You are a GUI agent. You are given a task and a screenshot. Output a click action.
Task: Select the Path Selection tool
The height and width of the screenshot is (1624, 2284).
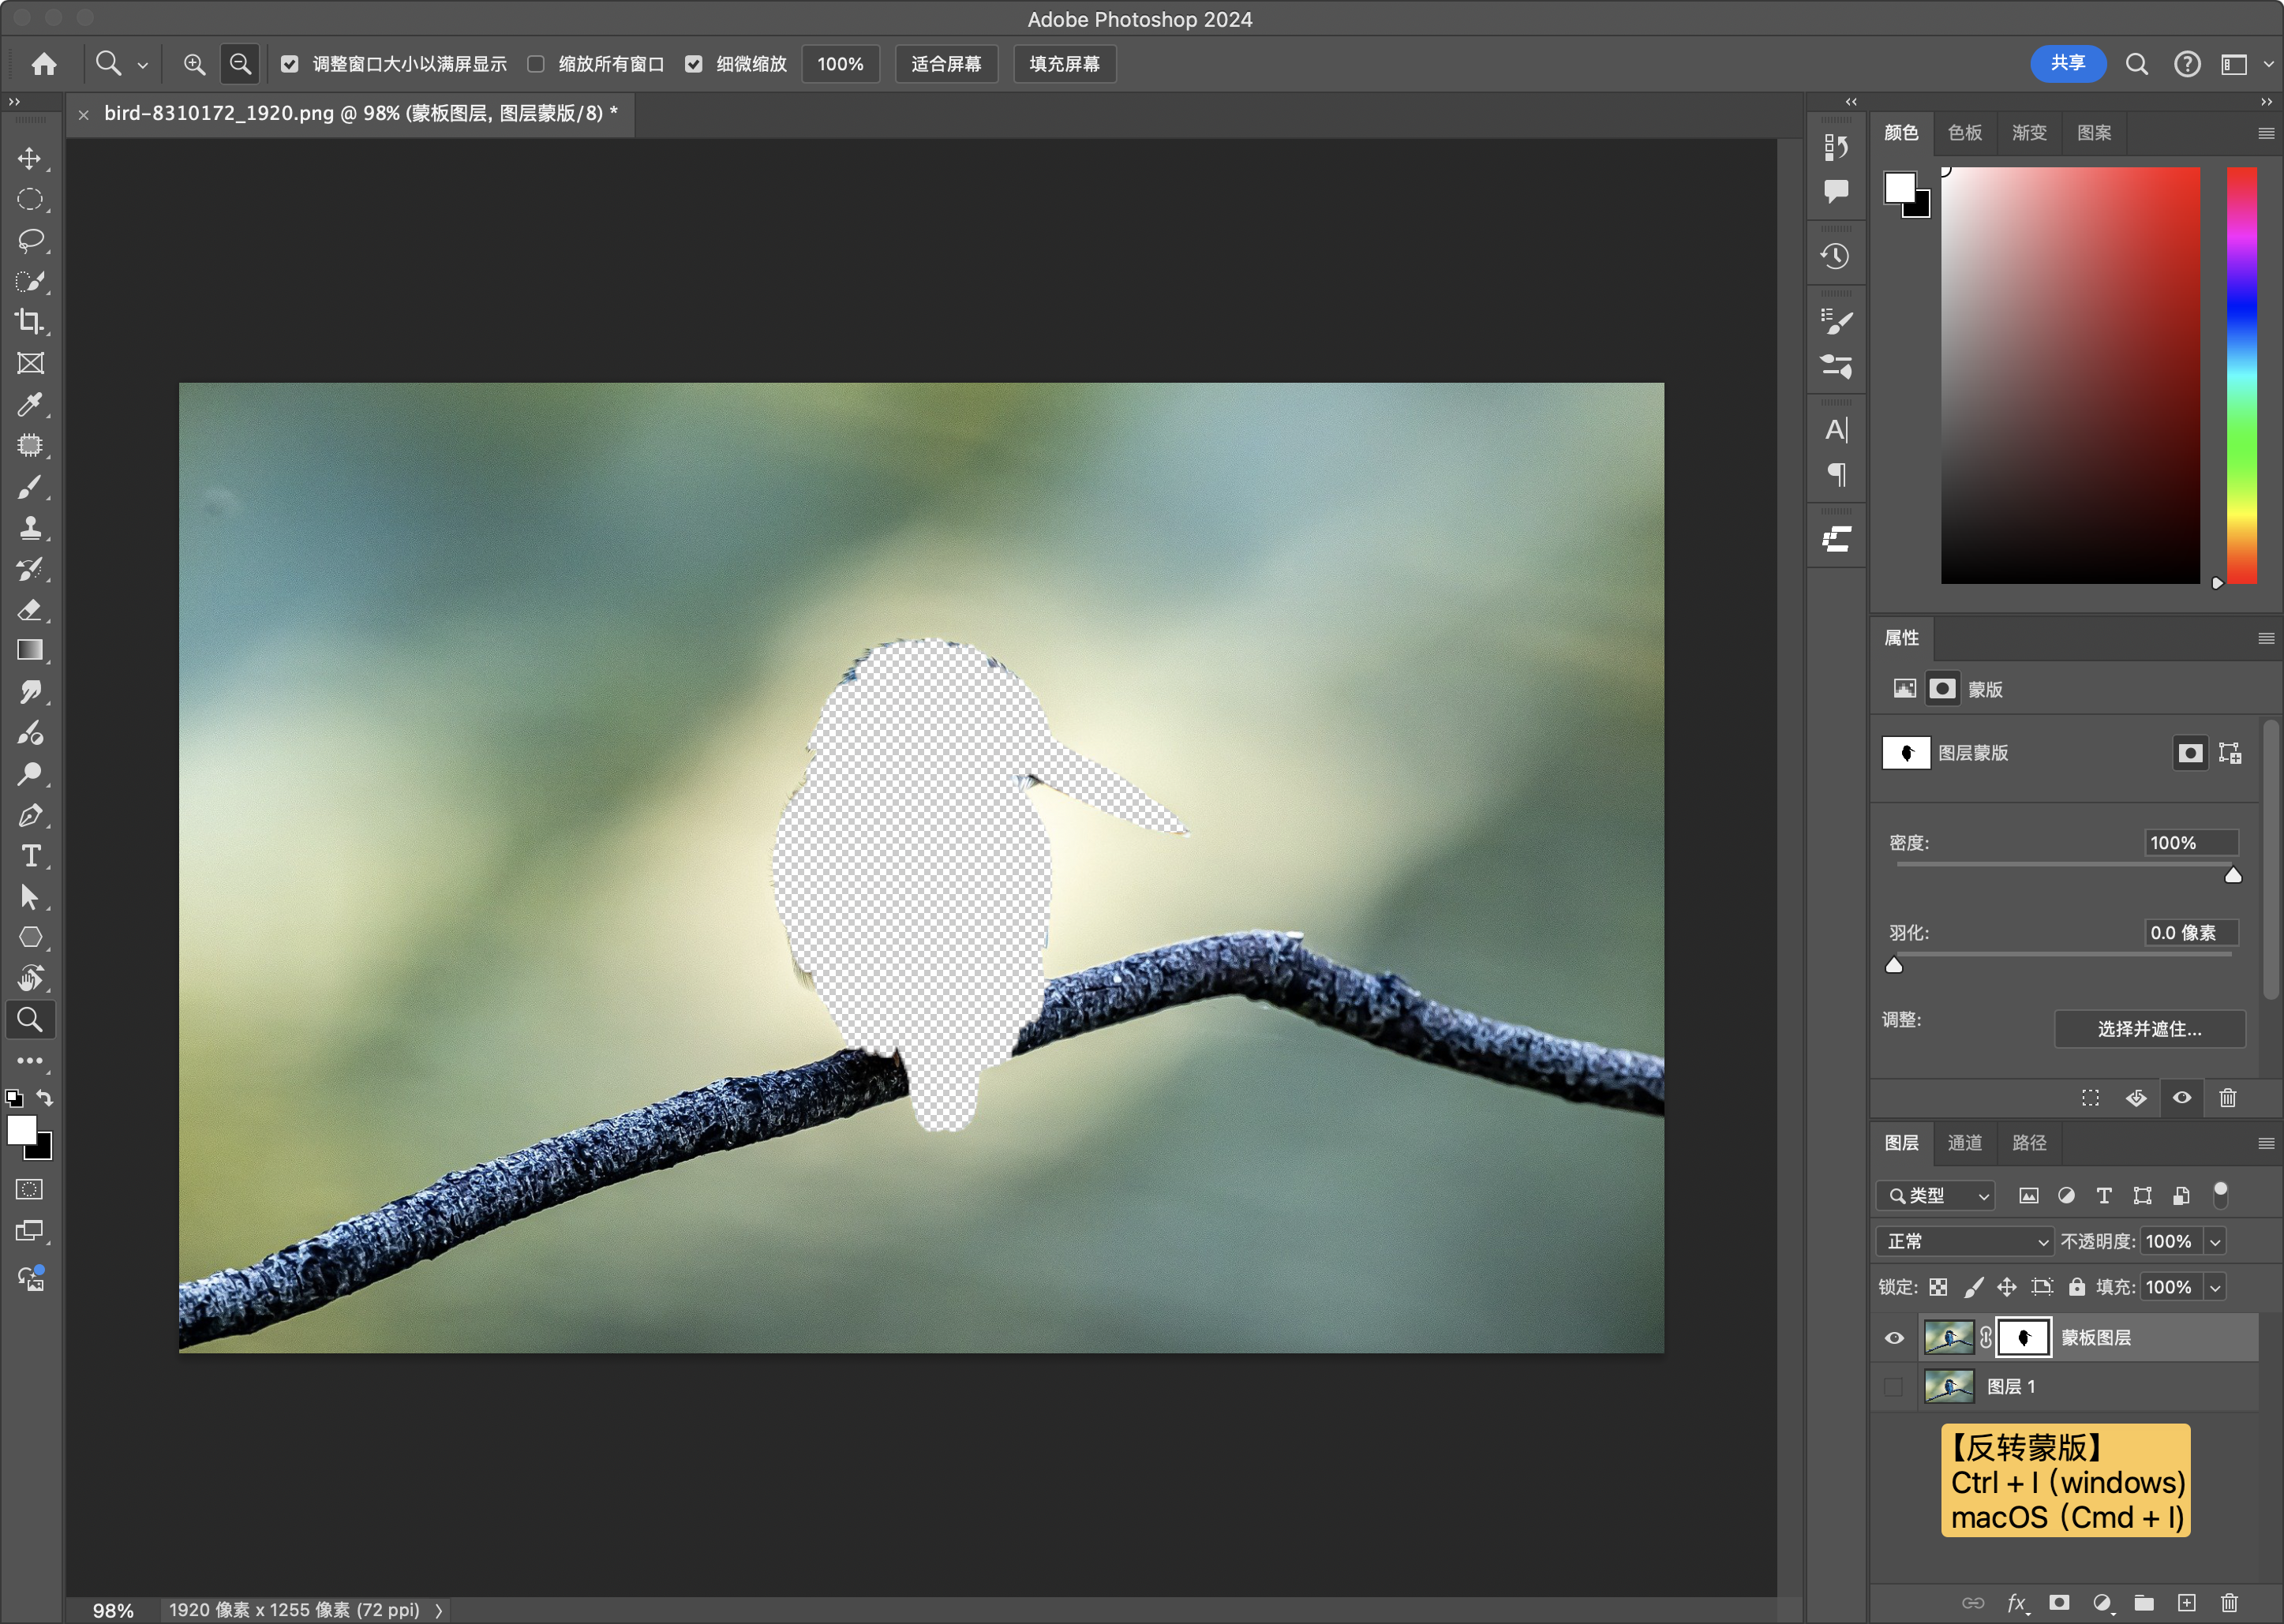(x=30, y=897)
